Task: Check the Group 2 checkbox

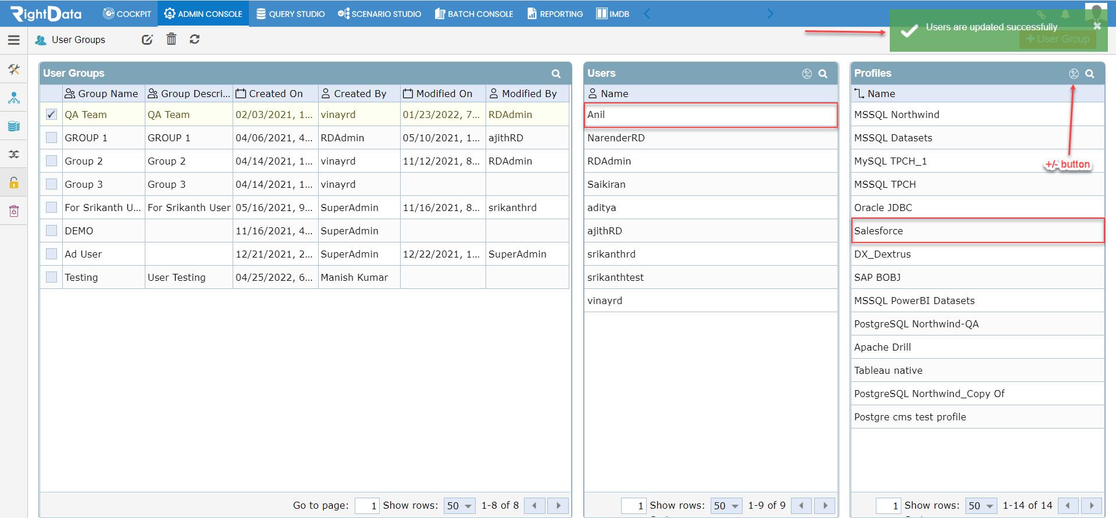Action: click(x=51, y=161)
